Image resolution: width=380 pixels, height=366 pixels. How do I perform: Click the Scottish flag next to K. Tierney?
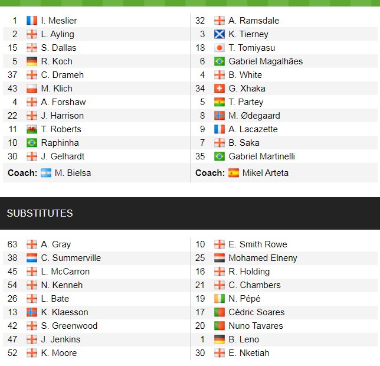tap(220, 34)
